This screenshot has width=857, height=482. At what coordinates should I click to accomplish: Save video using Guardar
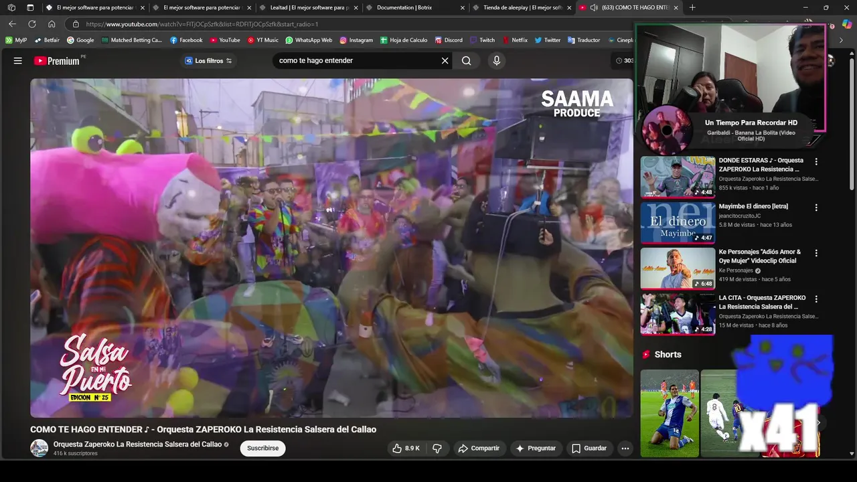[589, 448]
